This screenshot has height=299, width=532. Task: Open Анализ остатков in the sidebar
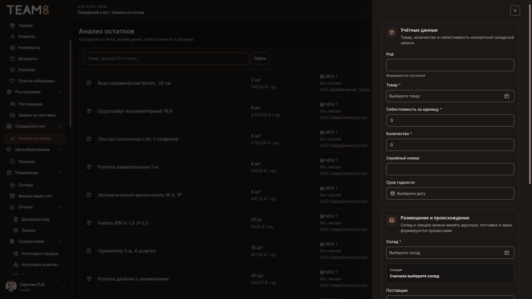click(x=35, y=138)
